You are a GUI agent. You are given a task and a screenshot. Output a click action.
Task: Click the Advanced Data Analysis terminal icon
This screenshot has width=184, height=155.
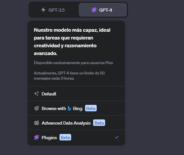[x=37, y=123]
